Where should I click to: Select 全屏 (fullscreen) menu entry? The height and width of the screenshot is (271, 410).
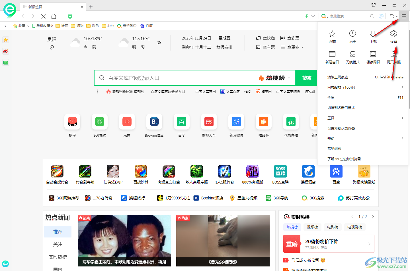pyautogui.click(x=363, y=98)
